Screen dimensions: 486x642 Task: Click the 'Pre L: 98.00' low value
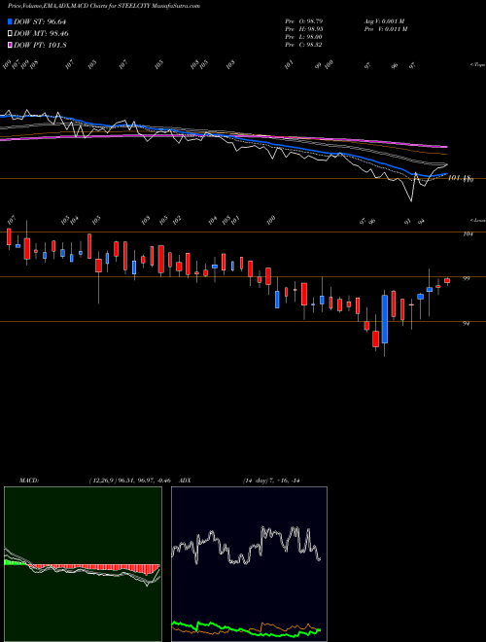point(304,36)
